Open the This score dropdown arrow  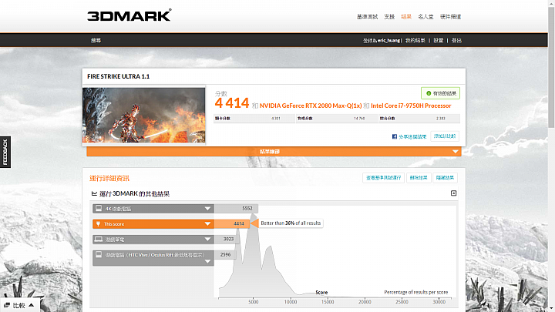(x=207, y=224)
